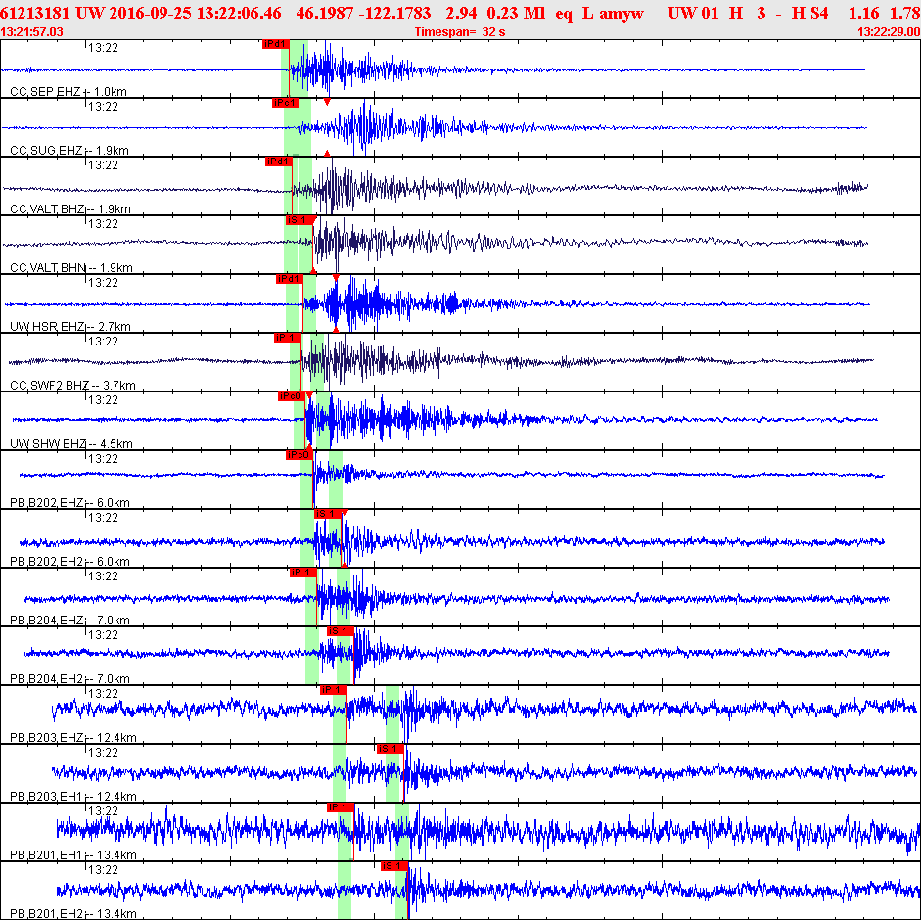The width and height of the screenshot is (921, 920).
Task: Click the iS 1 pick flag on PB.B201 EH2
Action: 394,866
